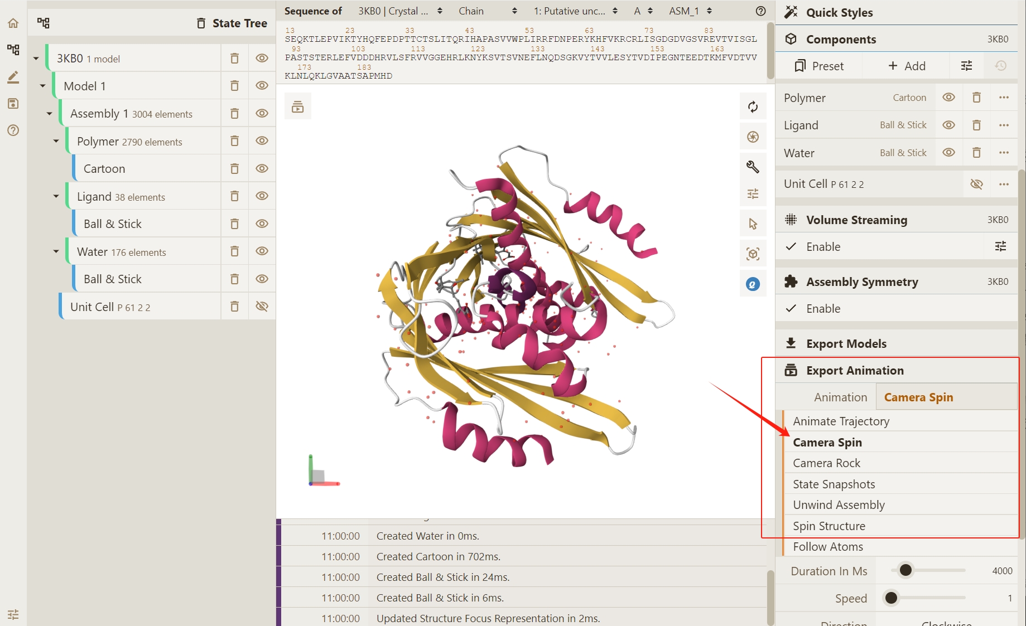Open the screenshot/snapshot camera icon
This screenshot has height=626, width=1026.
(753, 137)
